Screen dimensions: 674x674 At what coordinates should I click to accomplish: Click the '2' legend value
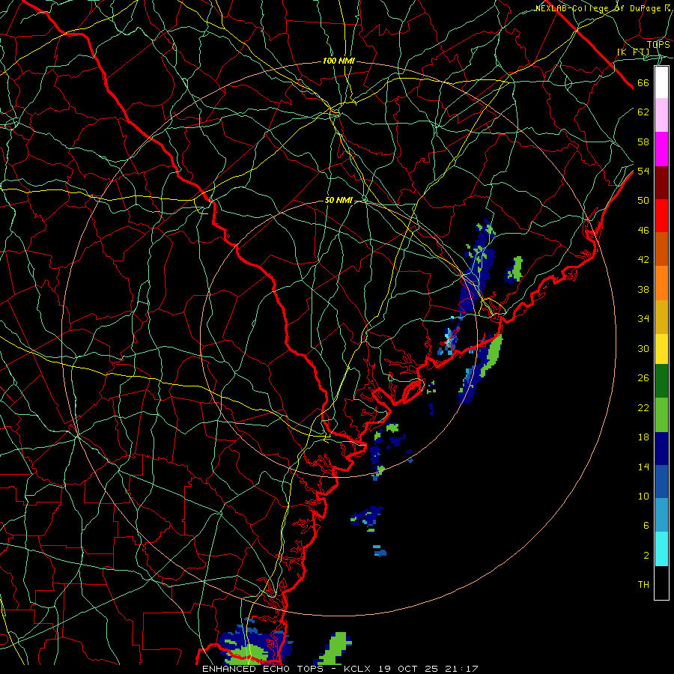[646, 555]
